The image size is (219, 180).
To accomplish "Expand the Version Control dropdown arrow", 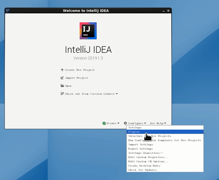I will click(117, 94).
